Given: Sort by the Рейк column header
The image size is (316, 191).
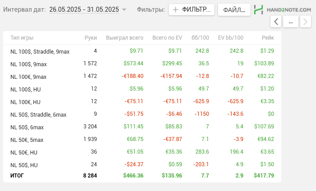Looking at the screenshot, I should click(x=268, y=38).
